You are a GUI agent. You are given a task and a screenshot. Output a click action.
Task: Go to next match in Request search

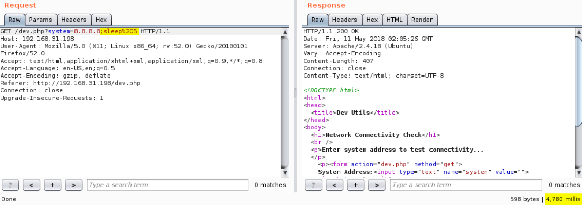pos(73,184)
